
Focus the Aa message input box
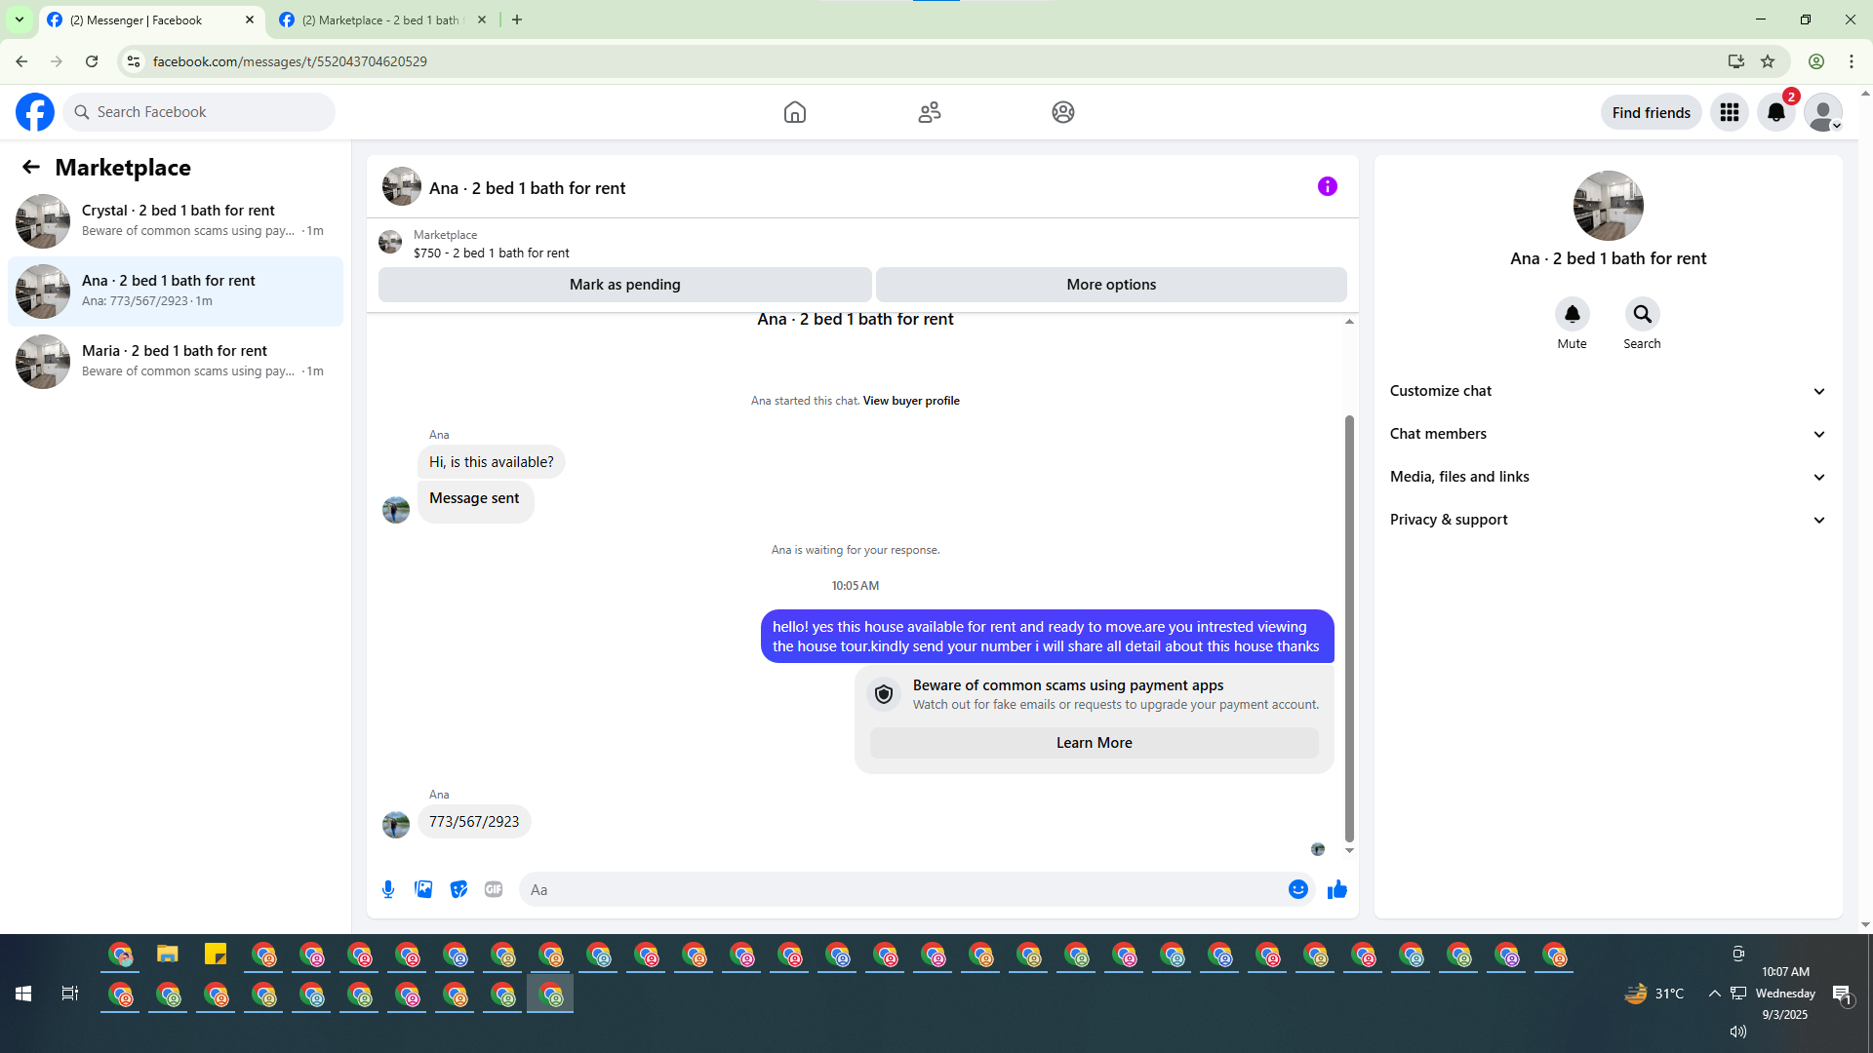coord(902,889)
